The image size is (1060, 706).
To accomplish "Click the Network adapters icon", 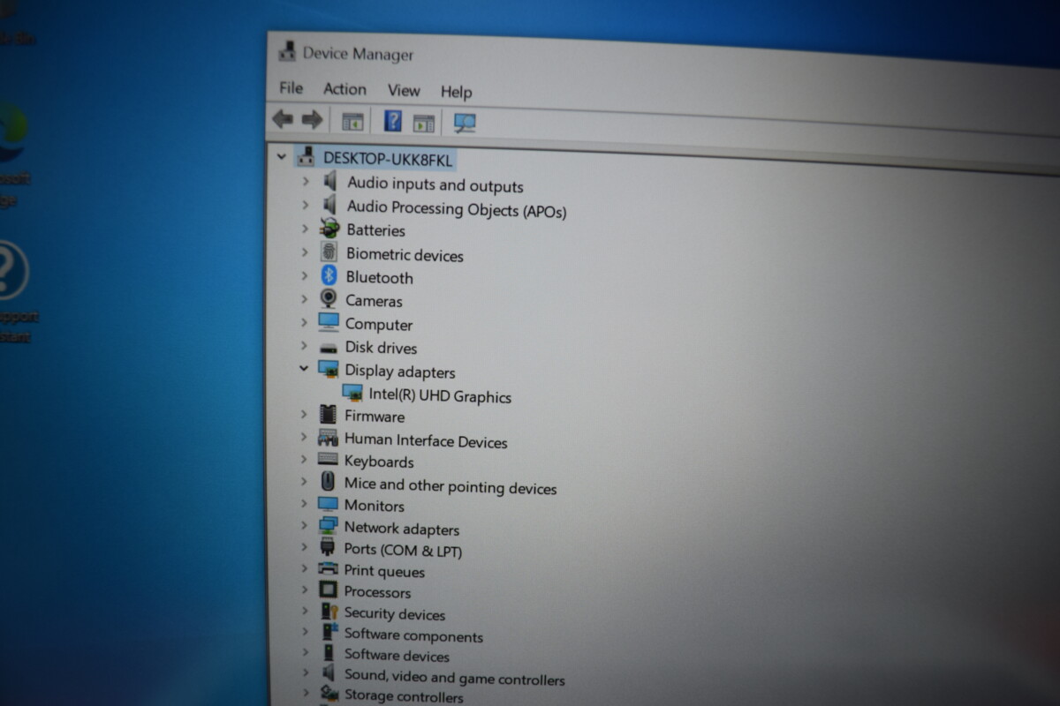I will coord(328,527).
